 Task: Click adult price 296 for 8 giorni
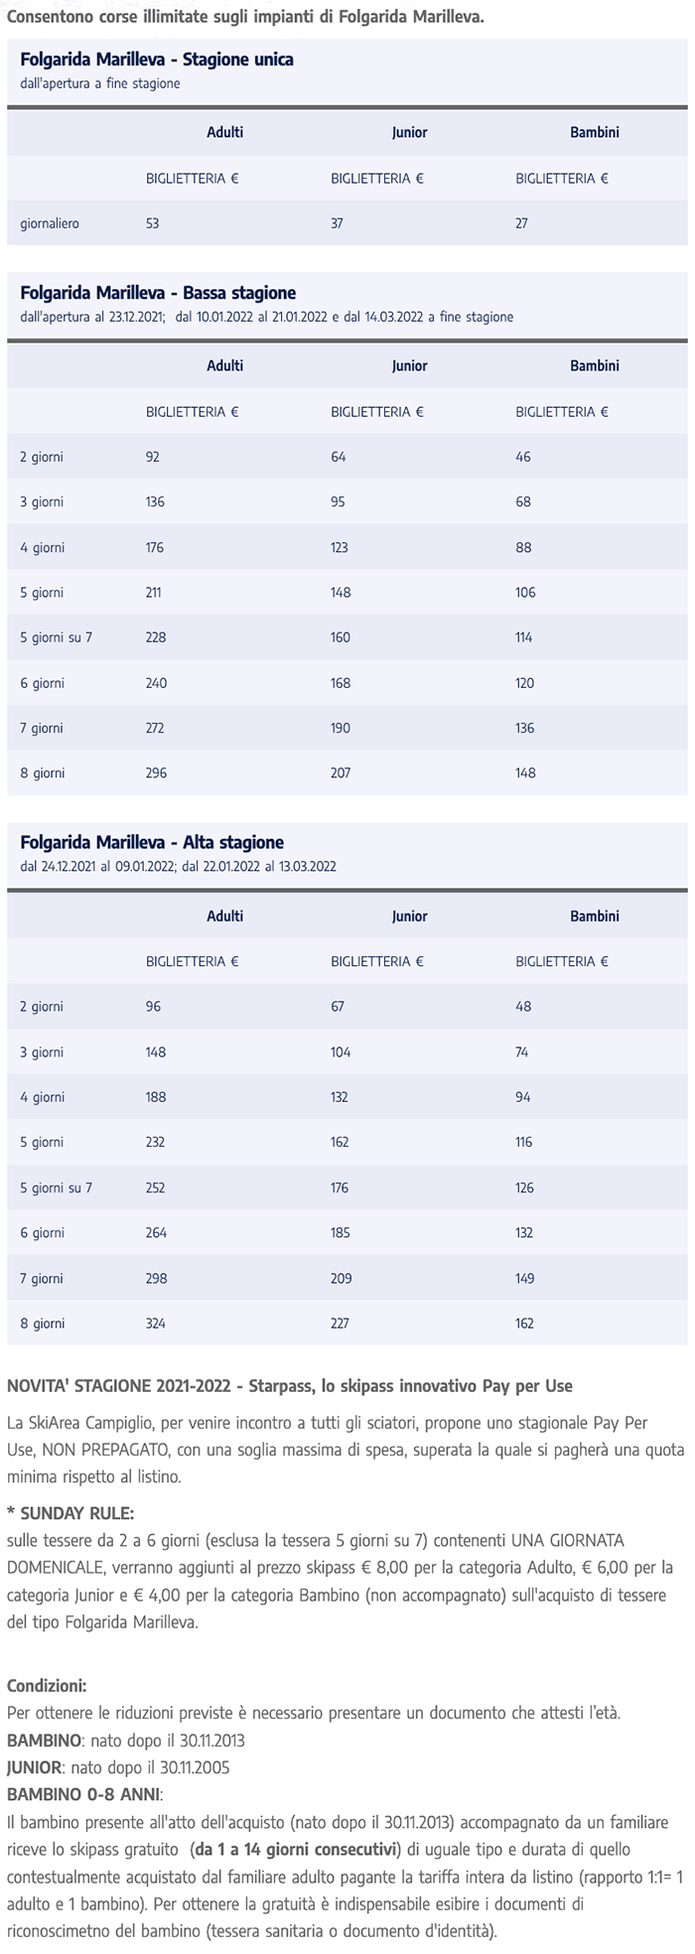pos(156,772)
